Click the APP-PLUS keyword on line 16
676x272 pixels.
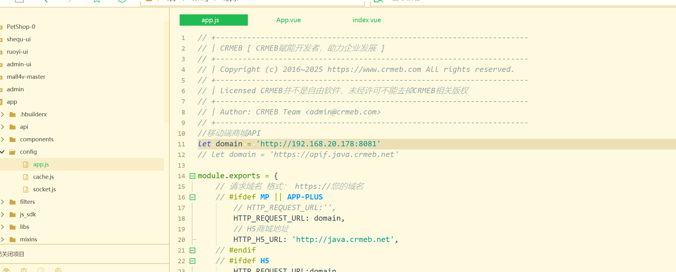click(305, 197)
